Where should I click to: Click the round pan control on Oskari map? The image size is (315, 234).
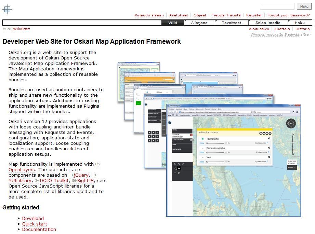click(x=291, y=124)
